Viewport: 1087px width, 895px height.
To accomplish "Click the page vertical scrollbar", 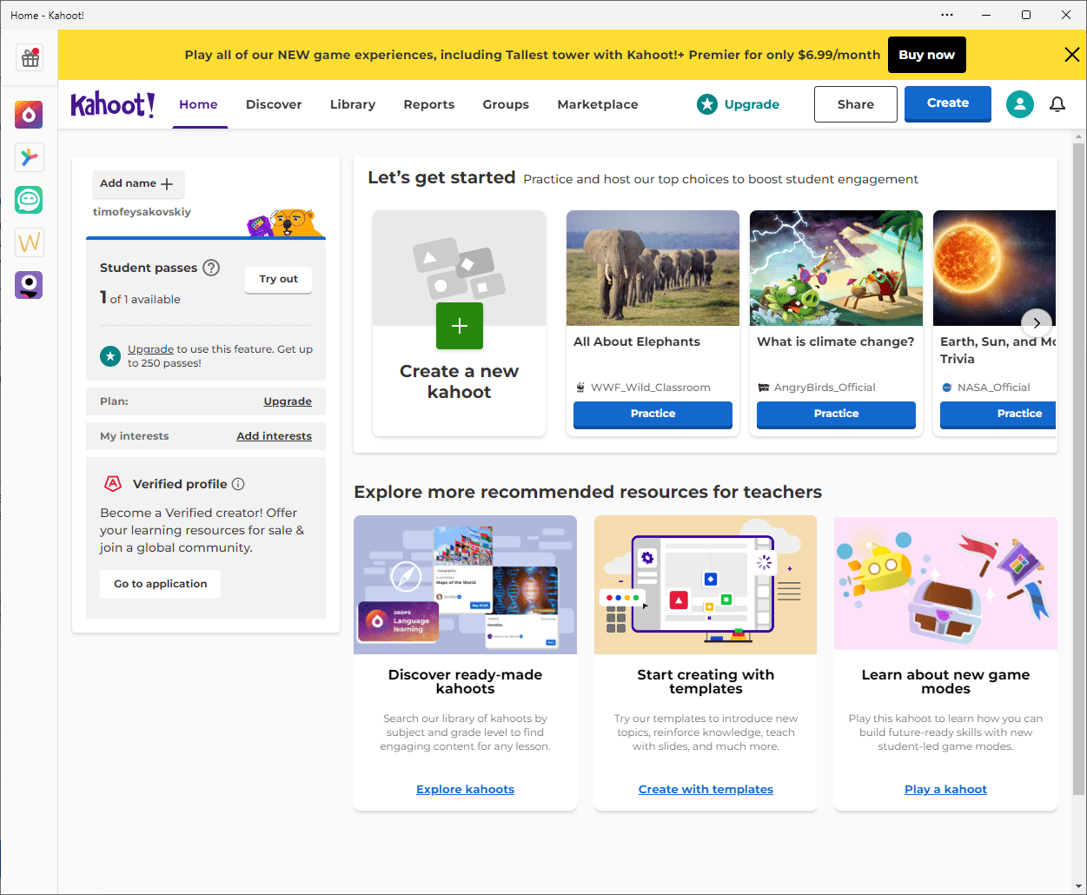I will pos(1078,469).
